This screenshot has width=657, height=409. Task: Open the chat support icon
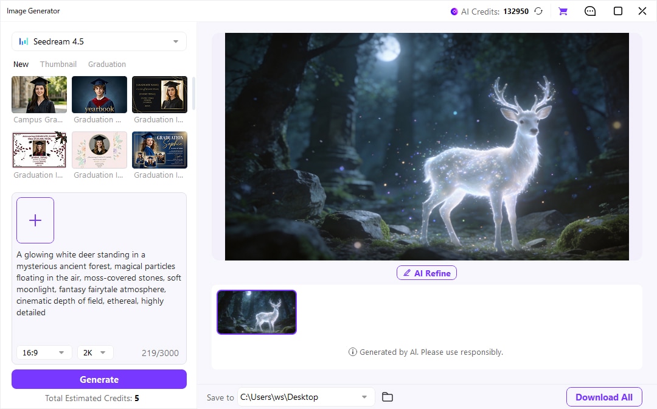[590, 12]
